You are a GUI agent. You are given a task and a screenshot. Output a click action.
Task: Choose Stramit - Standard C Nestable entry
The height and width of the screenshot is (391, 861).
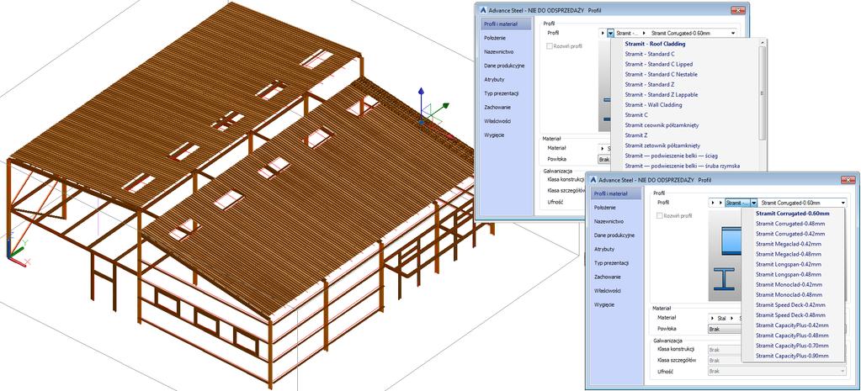click(662, 74)
